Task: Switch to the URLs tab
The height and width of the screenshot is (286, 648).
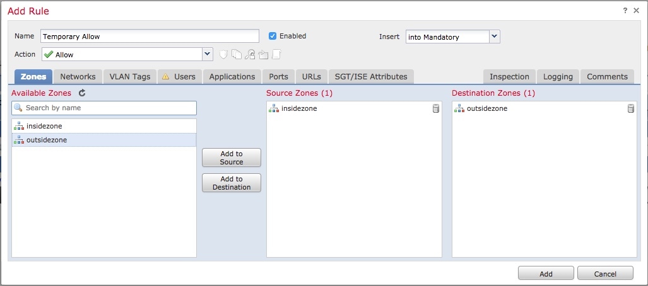Action: (312, 77)
